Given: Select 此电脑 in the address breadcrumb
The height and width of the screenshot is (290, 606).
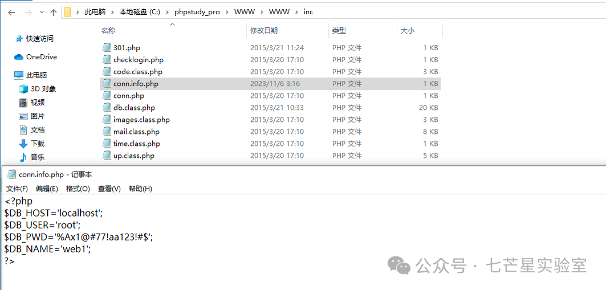Looking at the screenshot, I should pos(95,12).
